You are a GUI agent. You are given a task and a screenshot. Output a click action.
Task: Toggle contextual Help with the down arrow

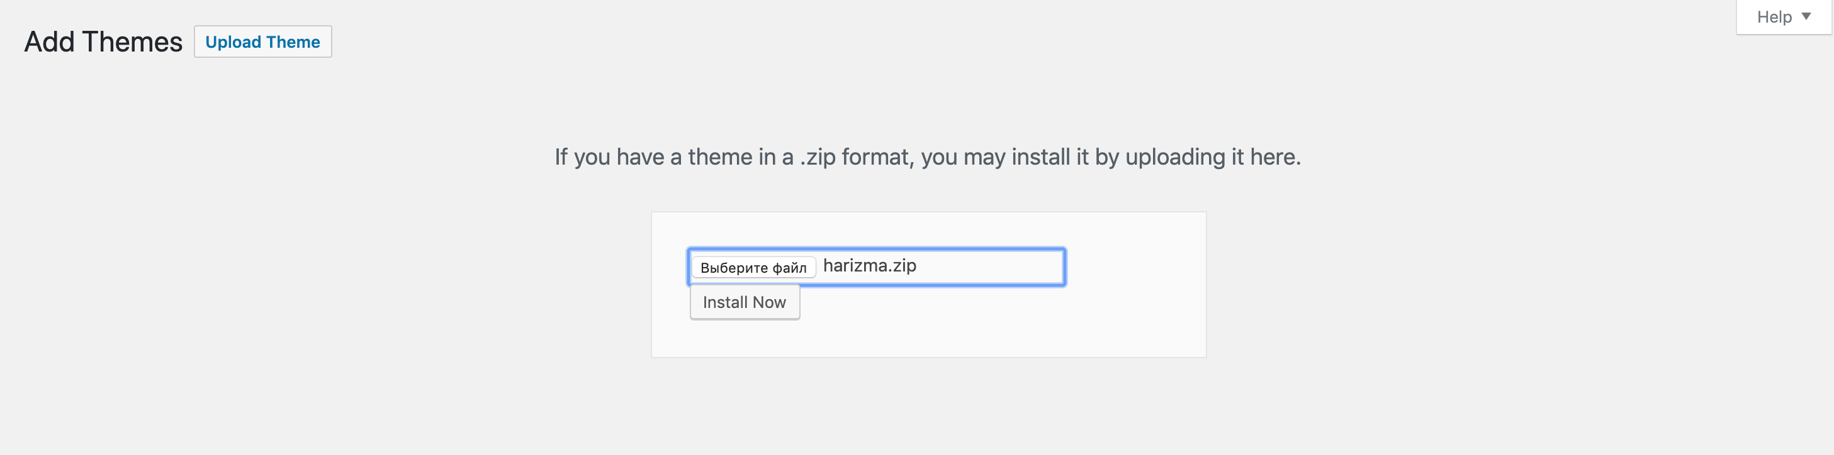coord(1806,16)
